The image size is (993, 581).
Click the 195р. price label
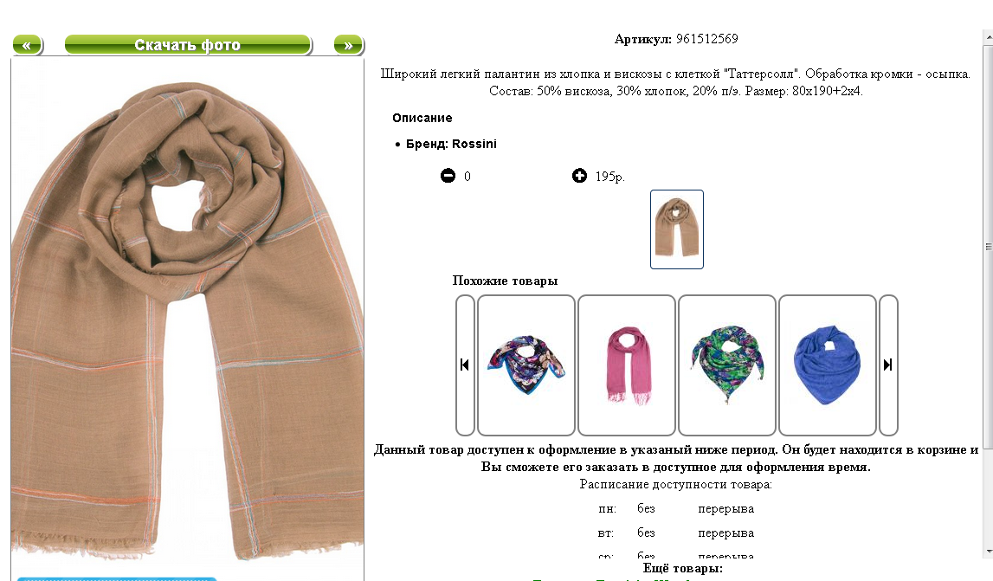(609, 177)
